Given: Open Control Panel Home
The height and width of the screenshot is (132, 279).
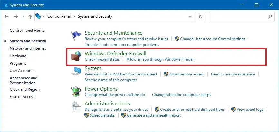Looking at the screenshot, I should click(27, 31).
